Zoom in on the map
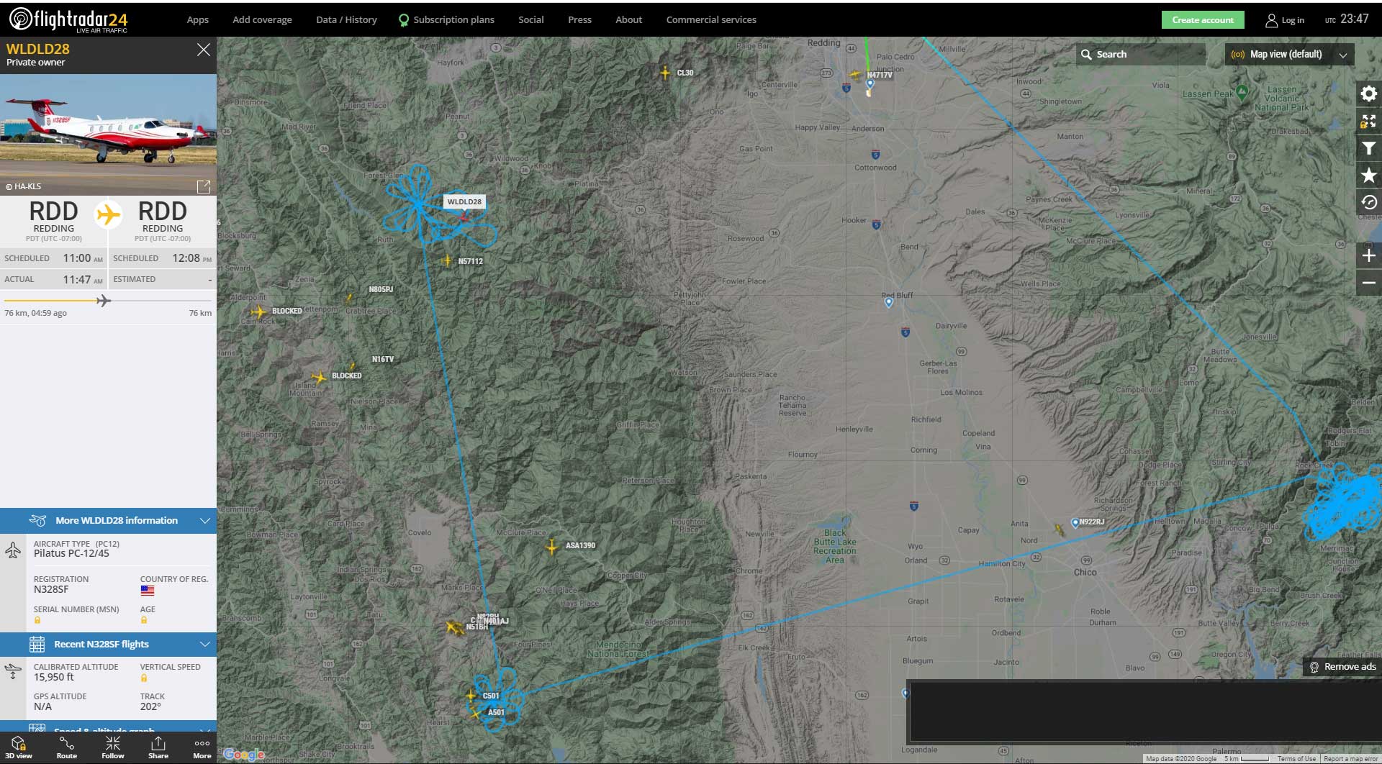The height and width of the screenshot is (764, 1382). click(1368, 255)
